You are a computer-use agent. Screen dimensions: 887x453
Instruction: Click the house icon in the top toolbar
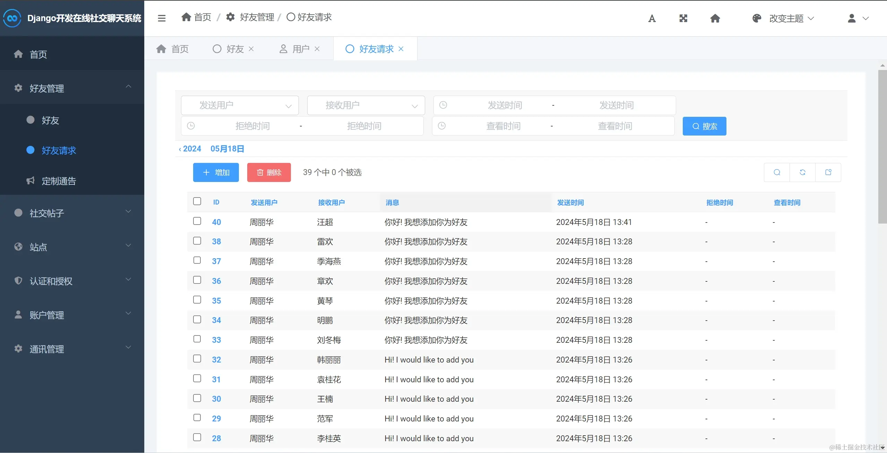715,18
